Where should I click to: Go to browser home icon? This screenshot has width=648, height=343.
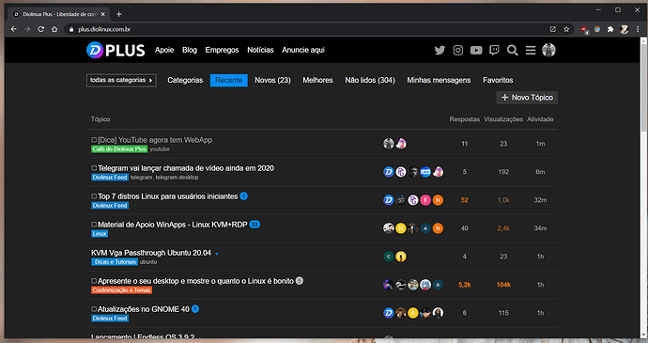(x=54, y=29)
